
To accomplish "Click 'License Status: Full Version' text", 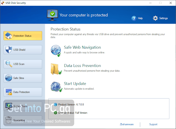I will click(73, 113).
